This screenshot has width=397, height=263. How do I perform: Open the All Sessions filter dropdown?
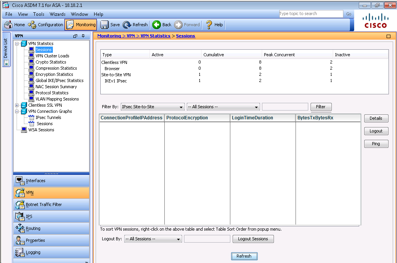point(256,107)
